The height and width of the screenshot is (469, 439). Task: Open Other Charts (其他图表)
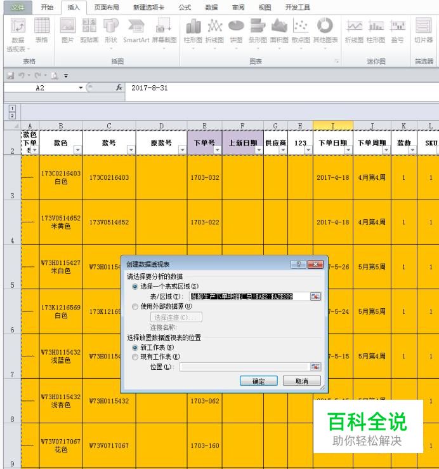[x=325, y=32]
